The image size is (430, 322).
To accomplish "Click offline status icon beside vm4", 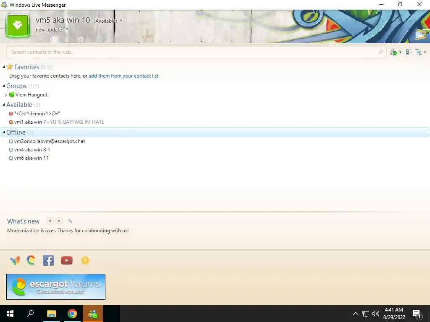I will pos(11,150).
